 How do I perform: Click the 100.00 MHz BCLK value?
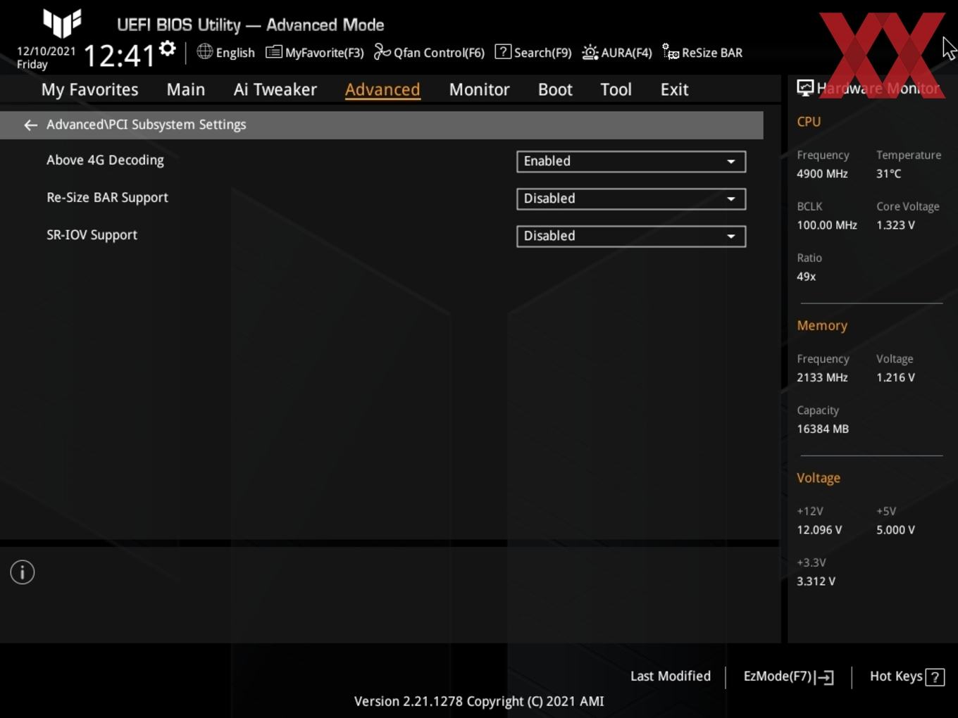point(827,225)
